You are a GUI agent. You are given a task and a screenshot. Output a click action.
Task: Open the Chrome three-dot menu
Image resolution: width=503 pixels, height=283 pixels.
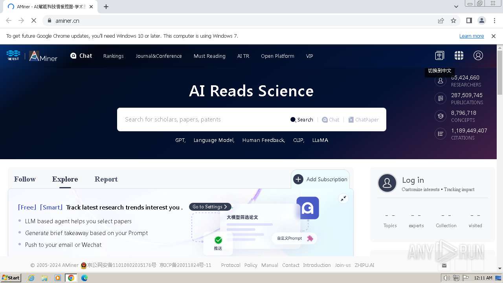(x=494, y=20)
